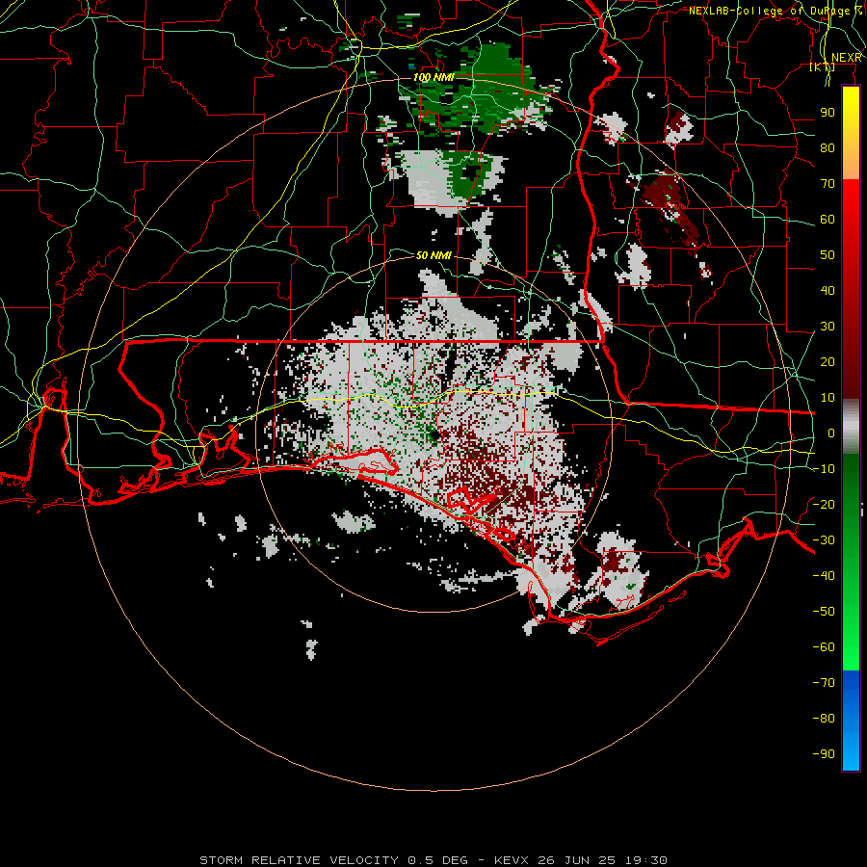This screenshot has height=867, width=867.
Task: Click the 70 label on the color scale
Action: pyautogui.click(x=828, y=184)
